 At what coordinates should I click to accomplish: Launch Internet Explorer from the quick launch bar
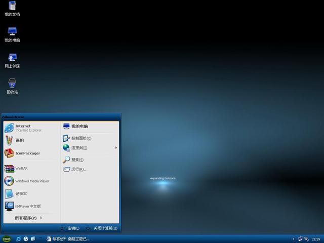click(18, 239)
